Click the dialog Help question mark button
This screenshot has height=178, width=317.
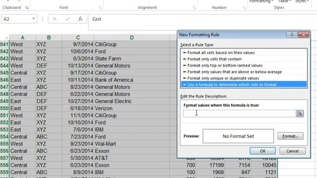click(292, 35)
